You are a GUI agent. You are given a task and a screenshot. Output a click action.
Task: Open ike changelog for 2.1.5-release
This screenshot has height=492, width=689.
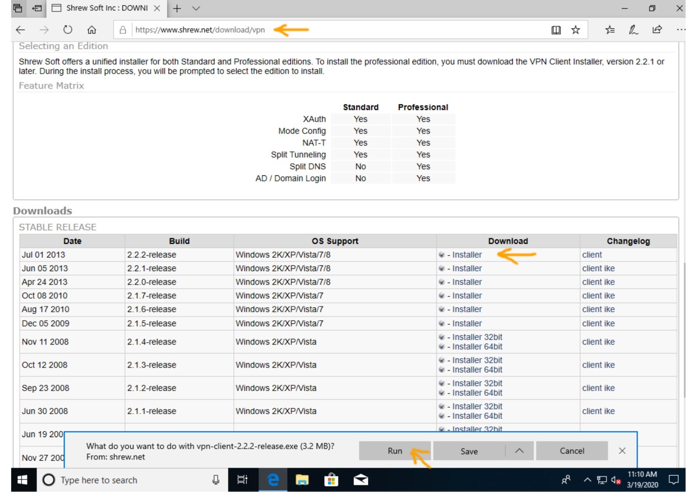point(609,323)
